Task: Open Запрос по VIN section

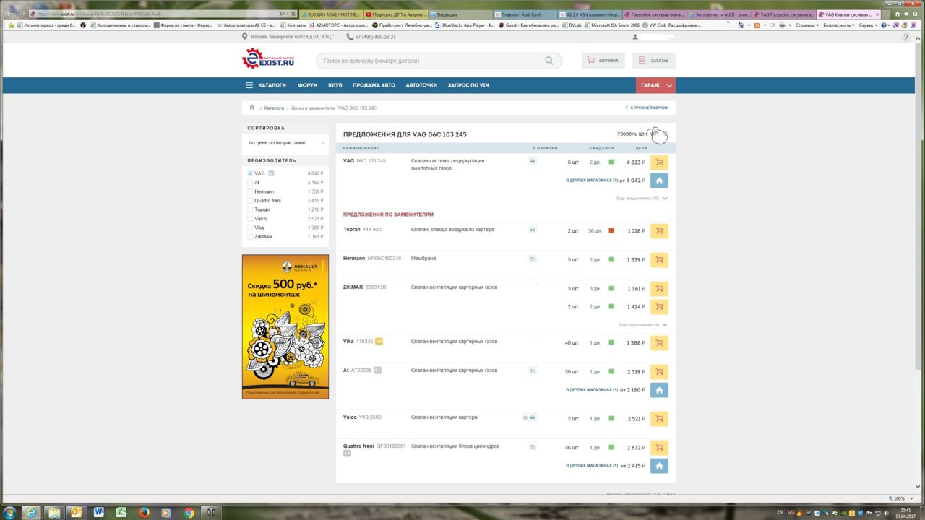Action: [x=468, y=85]
